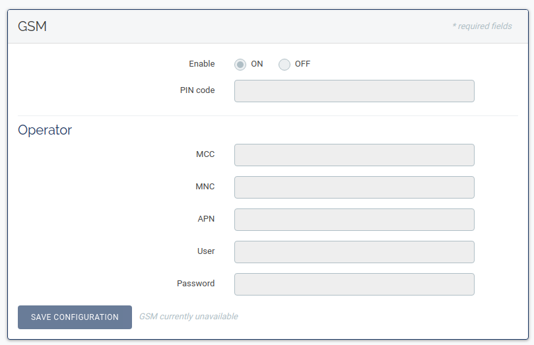
Task: Click the Password field label
Action: (x=195, y=284)
